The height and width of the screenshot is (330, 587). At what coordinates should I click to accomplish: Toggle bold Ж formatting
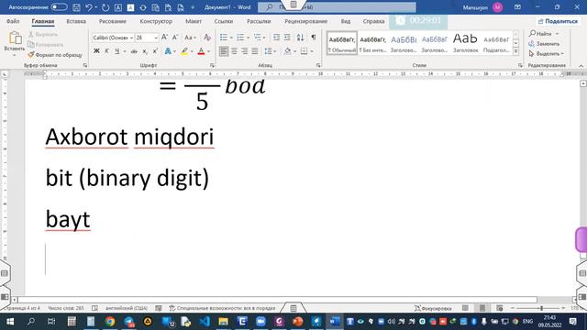[96, 51]
